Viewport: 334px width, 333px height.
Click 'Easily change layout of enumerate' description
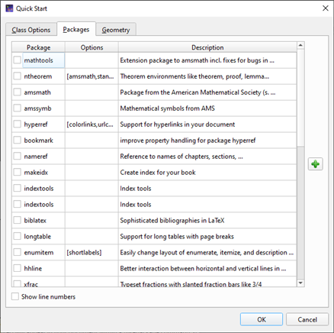(x=207, y=253)
